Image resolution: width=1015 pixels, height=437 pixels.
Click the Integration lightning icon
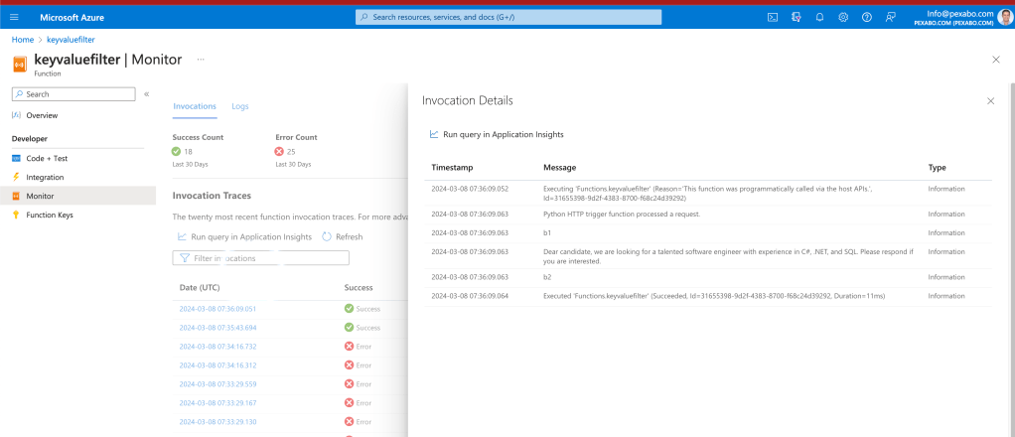tap(16, 177)
